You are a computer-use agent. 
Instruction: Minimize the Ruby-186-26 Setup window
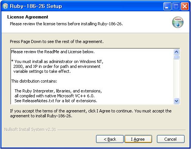coord(167,6)
